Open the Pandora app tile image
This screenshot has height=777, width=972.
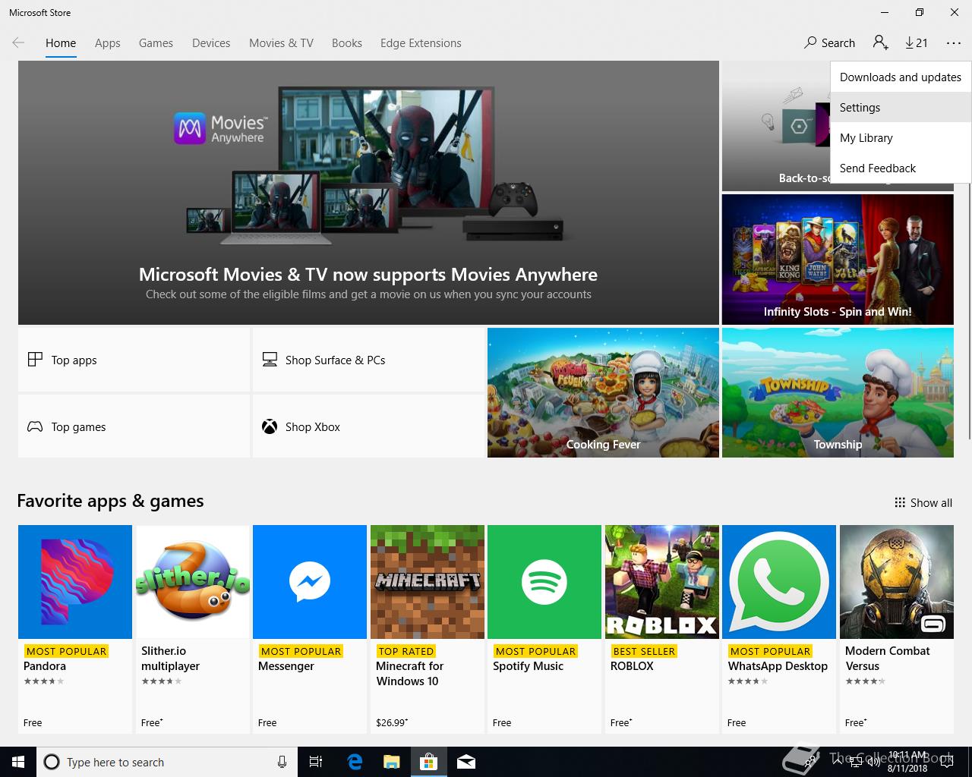pyautogui.click(x=75, y=582)
